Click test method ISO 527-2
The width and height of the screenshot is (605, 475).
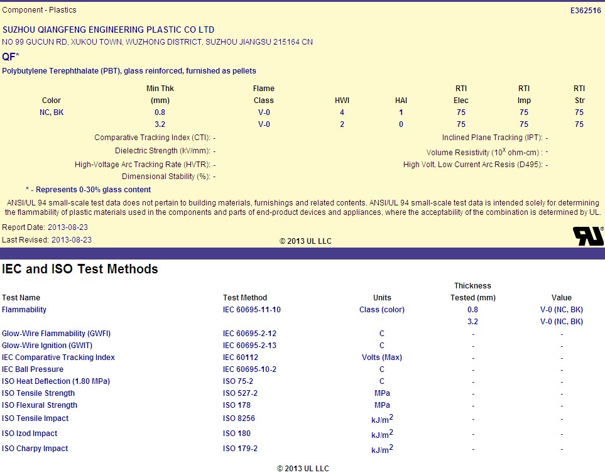[240, 393]
